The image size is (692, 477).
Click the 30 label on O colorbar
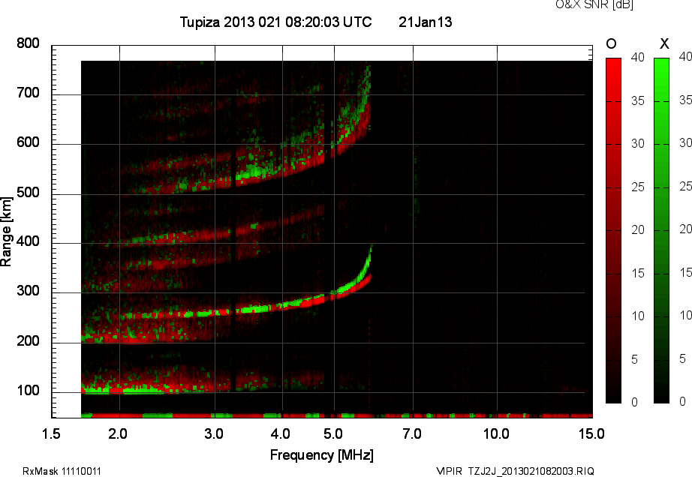[x=638, y=144]
